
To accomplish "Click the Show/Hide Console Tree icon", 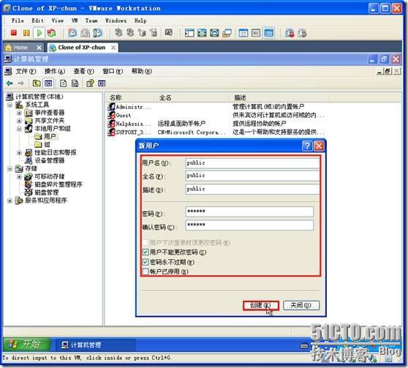I will pos(48,83).
